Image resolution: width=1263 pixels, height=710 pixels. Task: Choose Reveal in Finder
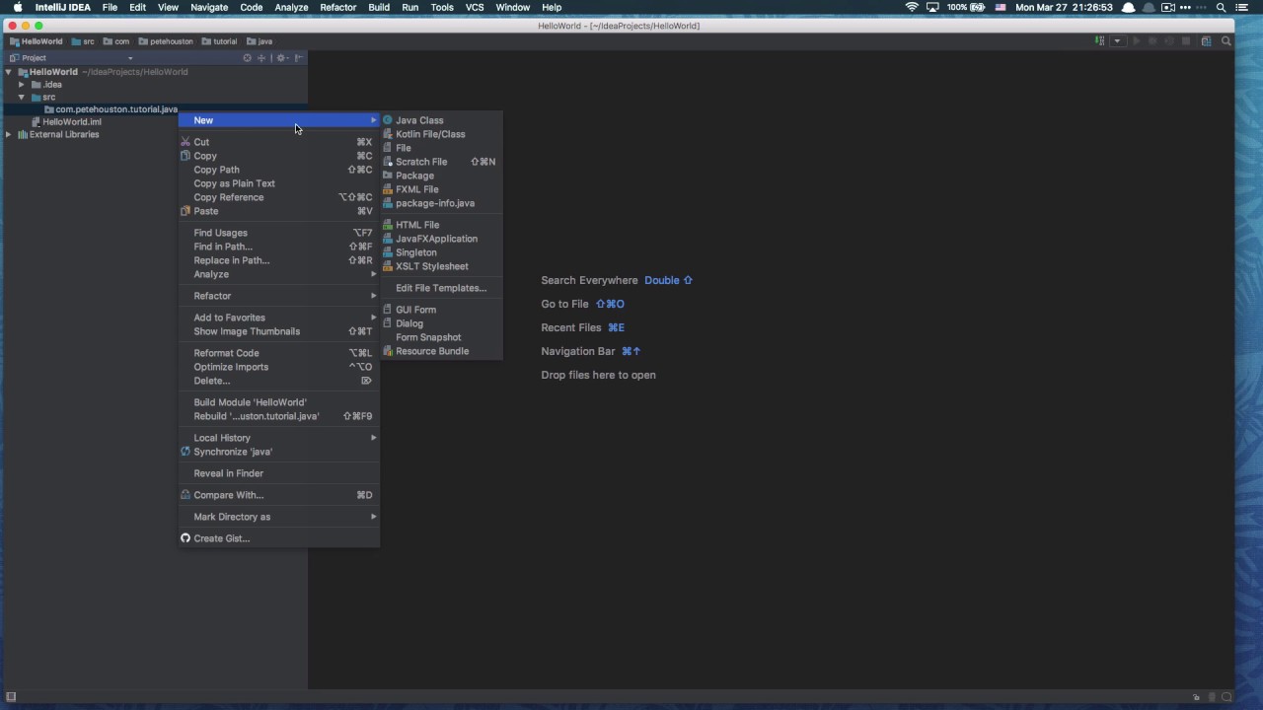click(279, 473)
